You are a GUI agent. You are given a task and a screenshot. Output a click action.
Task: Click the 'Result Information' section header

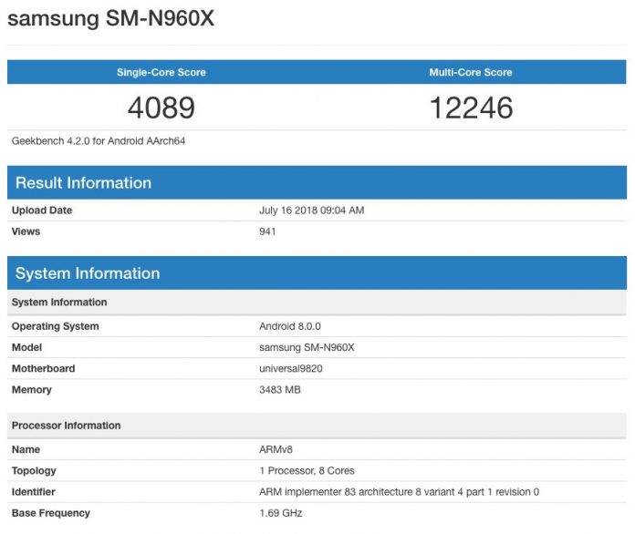click(x=317, y=182)
